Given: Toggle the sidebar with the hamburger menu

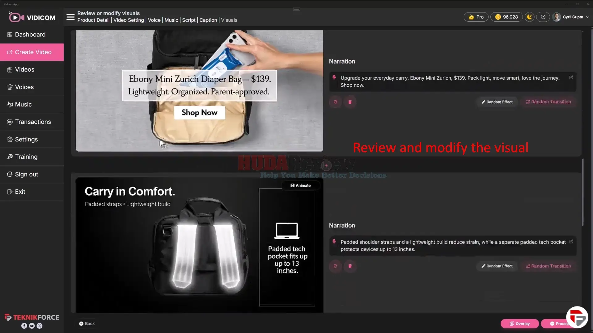Looking at the screenshot, I should pyautogui.click(x=70, y=17).
